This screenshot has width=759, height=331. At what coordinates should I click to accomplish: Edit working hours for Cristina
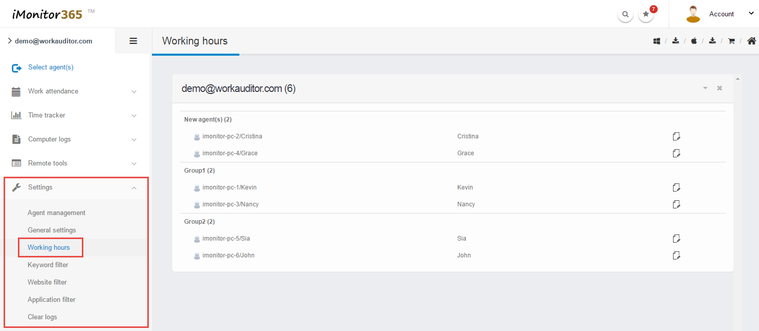676,136
